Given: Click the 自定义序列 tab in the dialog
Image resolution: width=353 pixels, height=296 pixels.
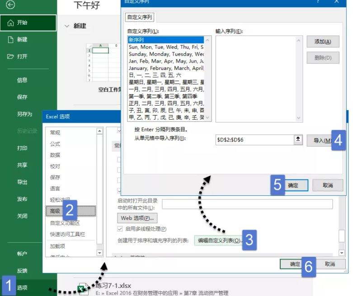Looking at the screenshot, I should (140, 17).
